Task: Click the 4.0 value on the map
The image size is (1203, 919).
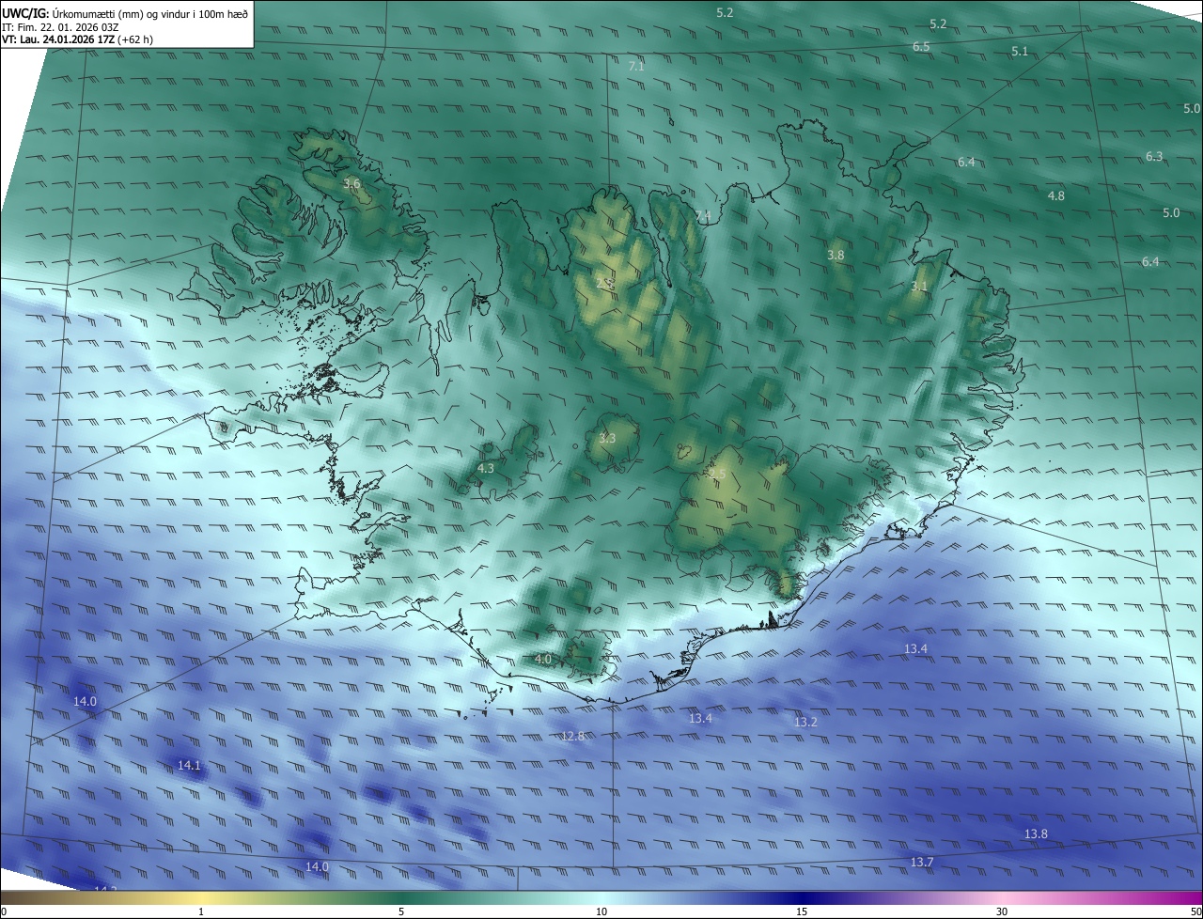Action: 543,660
